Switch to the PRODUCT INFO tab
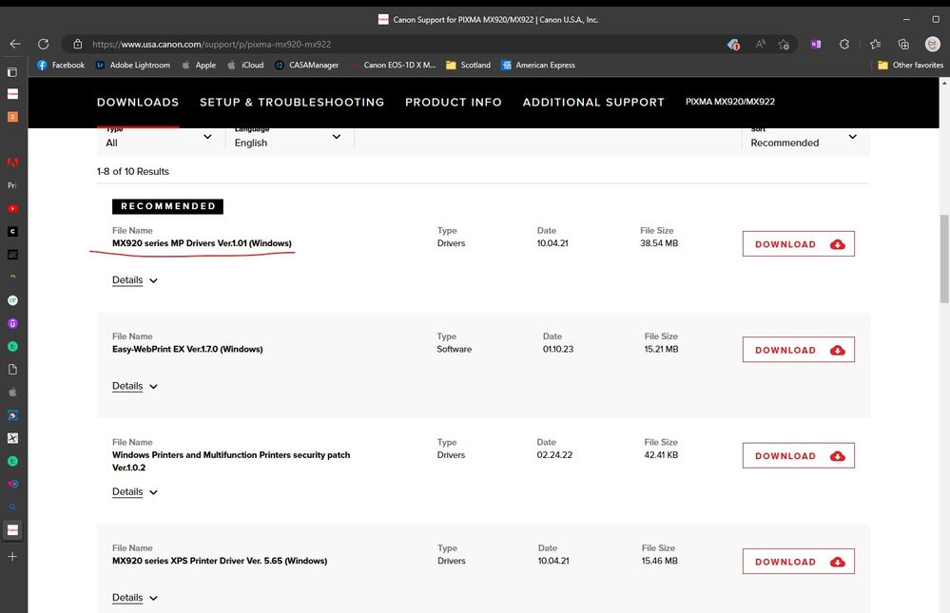 (454, 102)
